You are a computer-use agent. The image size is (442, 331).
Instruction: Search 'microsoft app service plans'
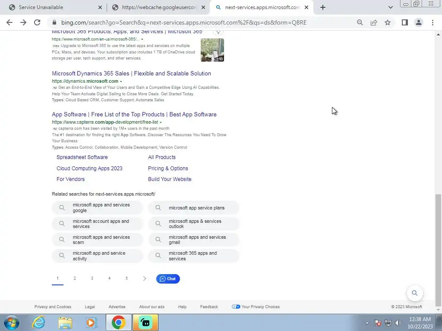(x=194, y=208)
